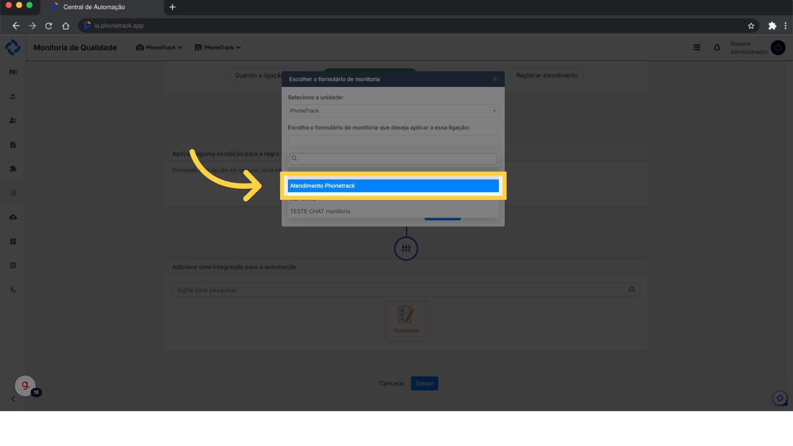Open the widgets dashboard sidebar icon
Viewport: 793px width, 446px height.
13,241
